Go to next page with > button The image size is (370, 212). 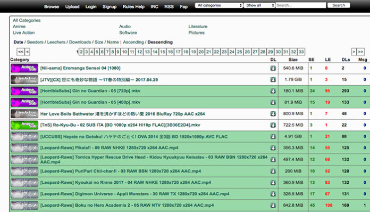[354, 52]
